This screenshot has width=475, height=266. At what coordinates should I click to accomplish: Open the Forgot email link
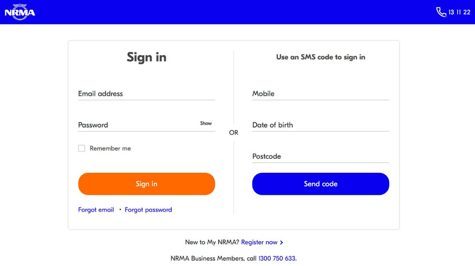(96, 209)
